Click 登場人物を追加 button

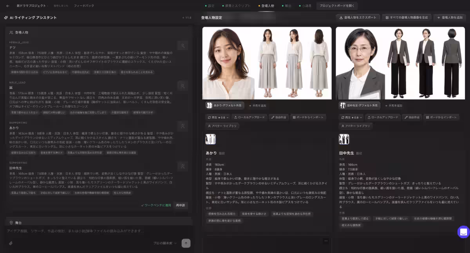click(x=450, y=18)
